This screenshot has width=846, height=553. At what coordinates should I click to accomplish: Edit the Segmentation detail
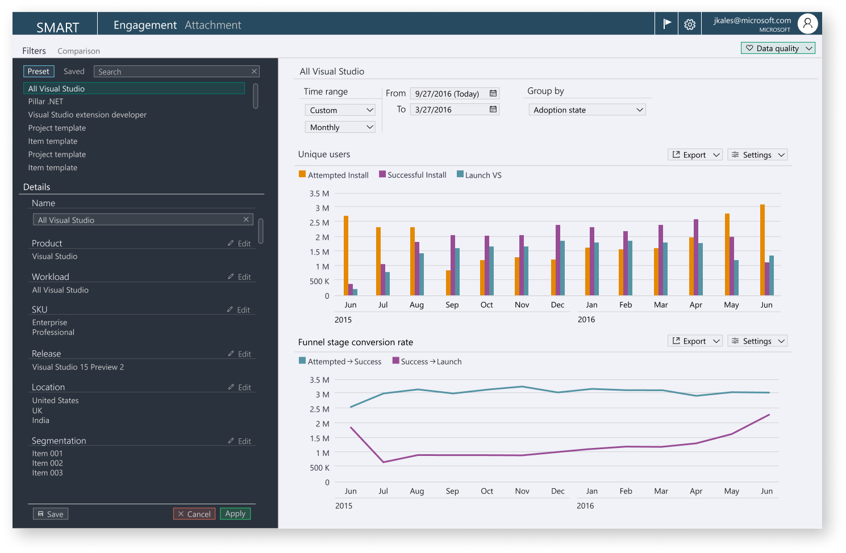click(240, 441)
